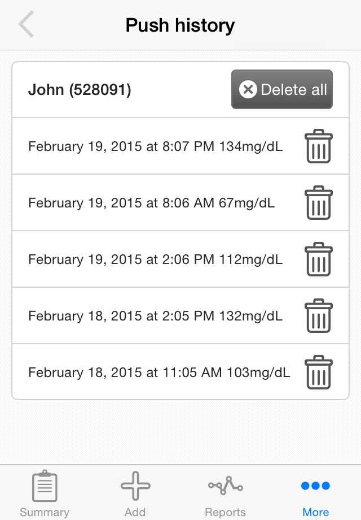Select the More tab label
Image resolution: width=361 pixels, height=520 pixels.
tap(316, 512)
